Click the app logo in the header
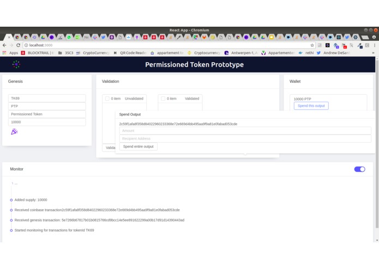The height and width of the screenshot is (269, 379). [x=16, y=64]
